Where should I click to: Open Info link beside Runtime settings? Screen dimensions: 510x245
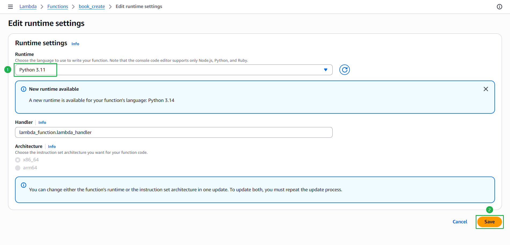click(75, 44)
